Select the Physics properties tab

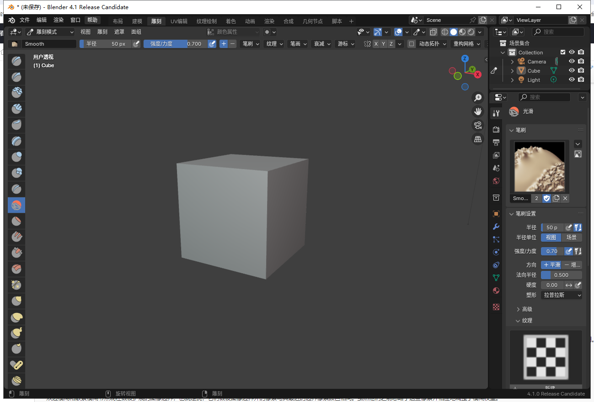point(496,252)
